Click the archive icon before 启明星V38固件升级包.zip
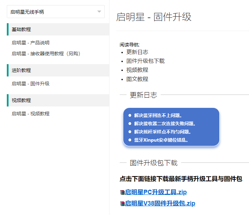 (122, 204)
